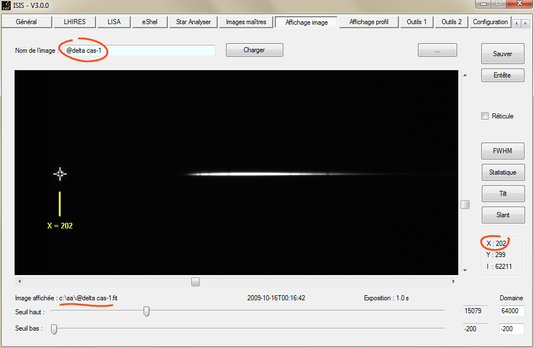Open the Entête header button
The height and width of the screenshot is (348, 534).
[x=503, y=75]
